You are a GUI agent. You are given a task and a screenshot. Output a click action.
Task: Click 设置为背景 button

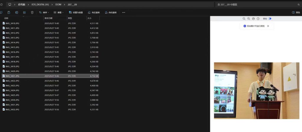(76, 12)
